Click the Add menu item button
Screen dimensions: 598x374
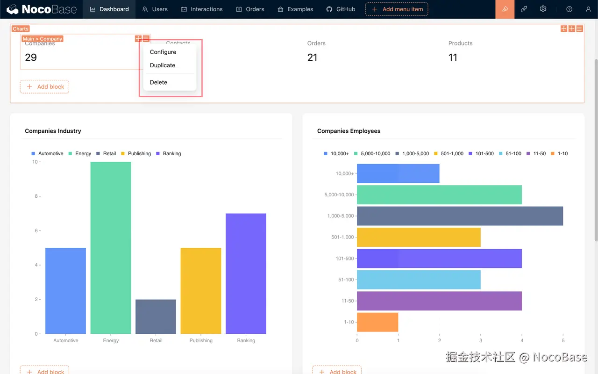[397, 9]
